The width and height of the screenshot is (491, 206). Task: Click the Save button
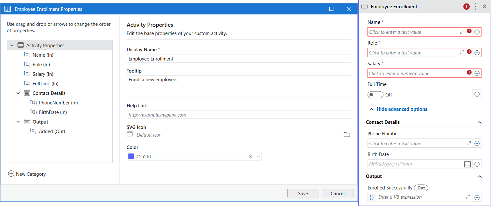point(303,193)
